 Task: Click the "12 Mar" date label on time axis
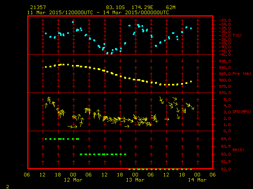click(73, 180)
